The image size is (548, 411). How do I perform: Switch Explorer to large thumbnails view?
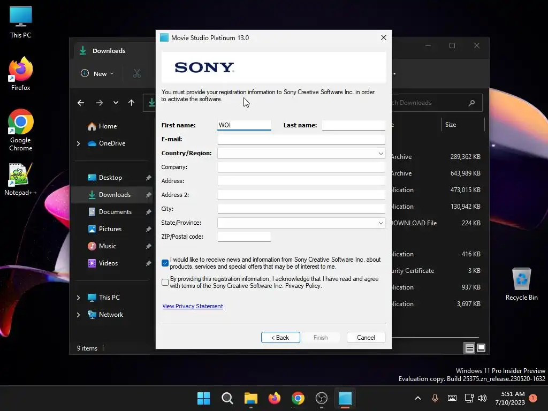click(x=481, y=348)
